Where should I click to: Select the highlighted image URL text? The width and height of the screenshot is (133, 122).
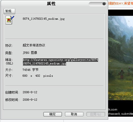point(61,62)
